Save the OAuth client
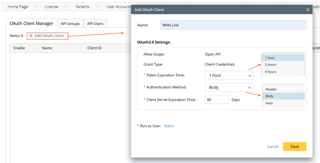The image size is (320, 163). click(295, 146)
